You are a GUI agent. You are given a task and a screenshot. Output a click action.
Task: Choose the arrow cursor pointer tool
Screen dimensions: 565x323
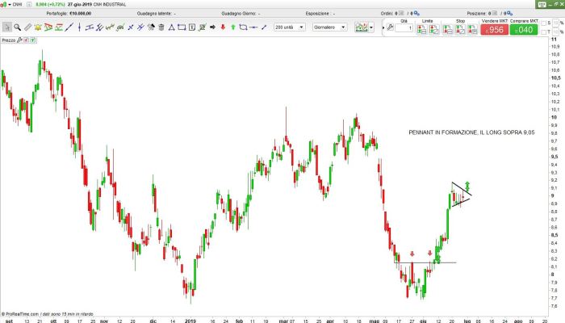click(x=6, y=27)
